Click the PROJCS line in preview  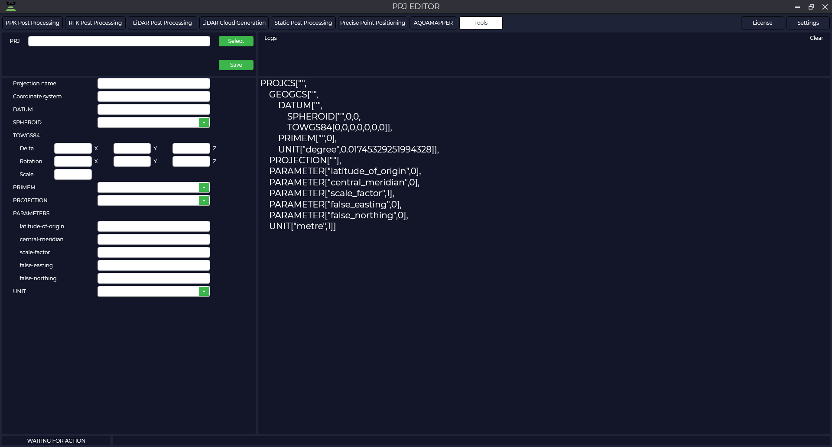pos(283,83)
